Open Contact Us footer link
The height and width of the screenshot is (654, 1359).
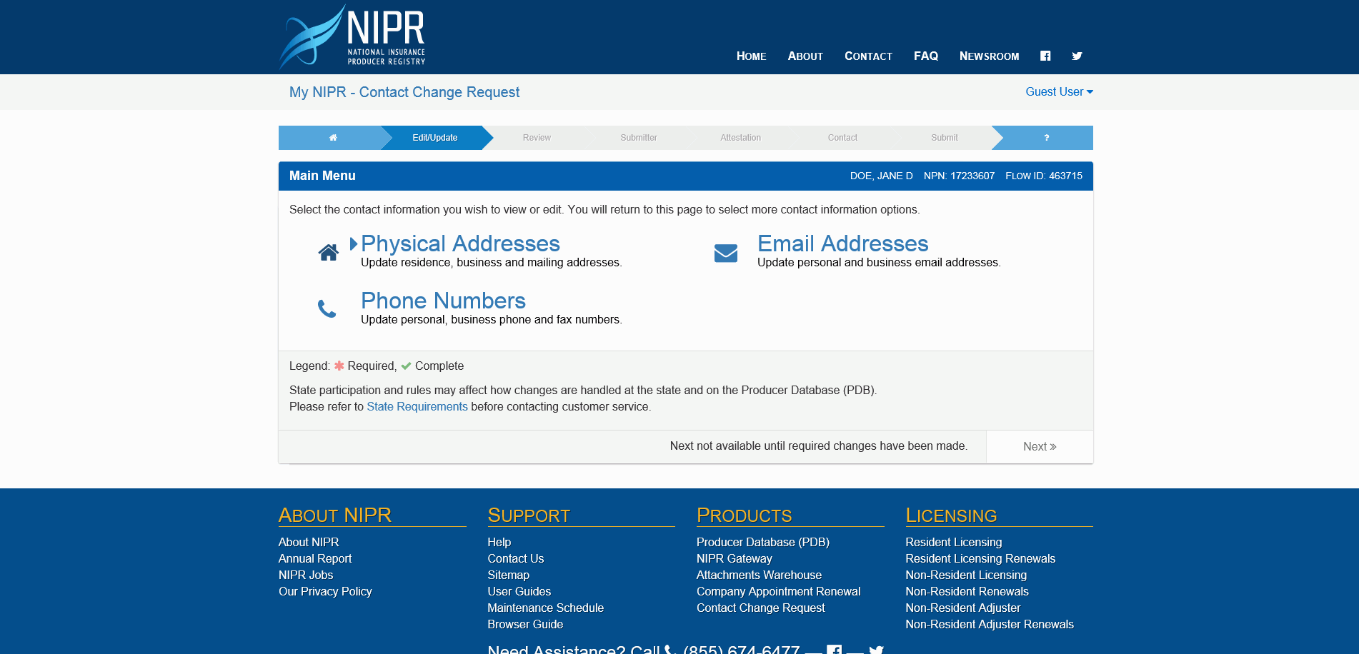515,558
